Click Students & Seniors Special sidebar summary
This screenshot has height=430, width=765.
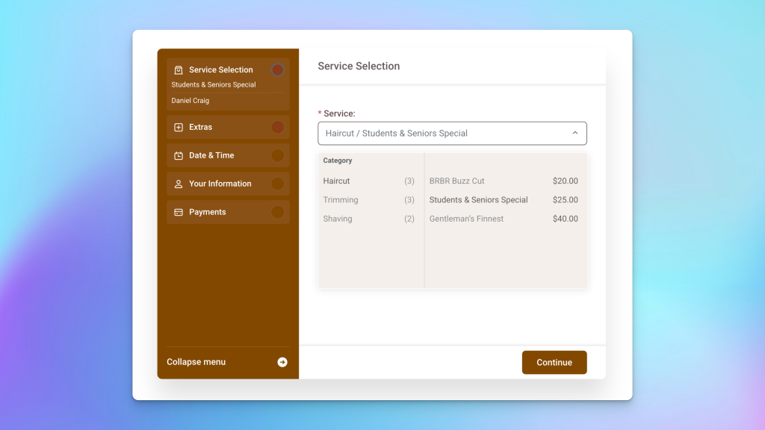214,85
